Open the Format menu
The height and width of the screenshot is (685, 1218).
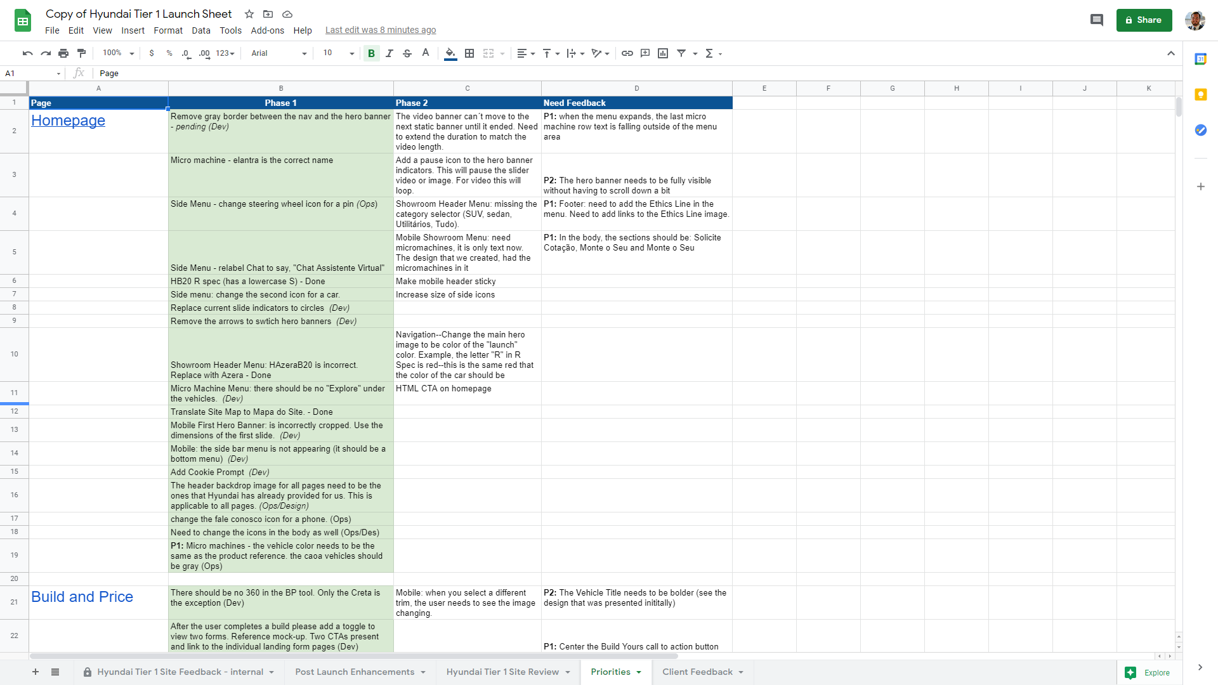coord(168,30)
